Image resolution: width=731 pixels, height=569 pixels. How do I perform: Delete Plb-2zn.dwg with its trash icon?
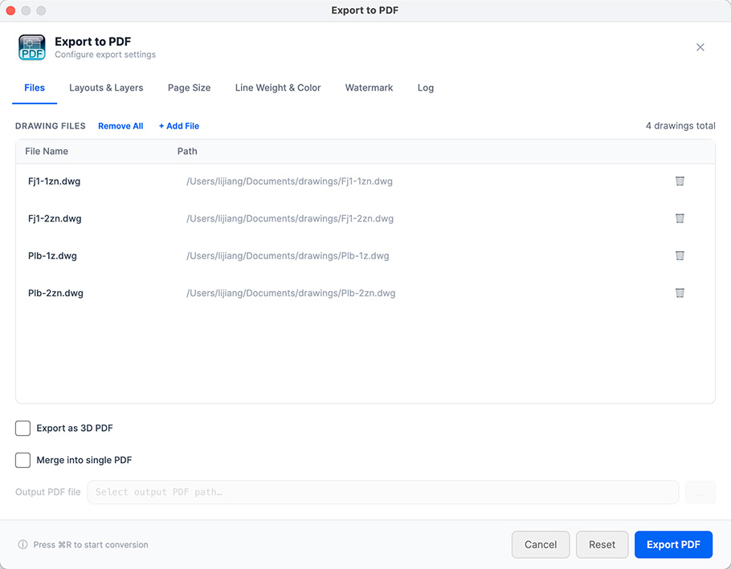[680, 293]
